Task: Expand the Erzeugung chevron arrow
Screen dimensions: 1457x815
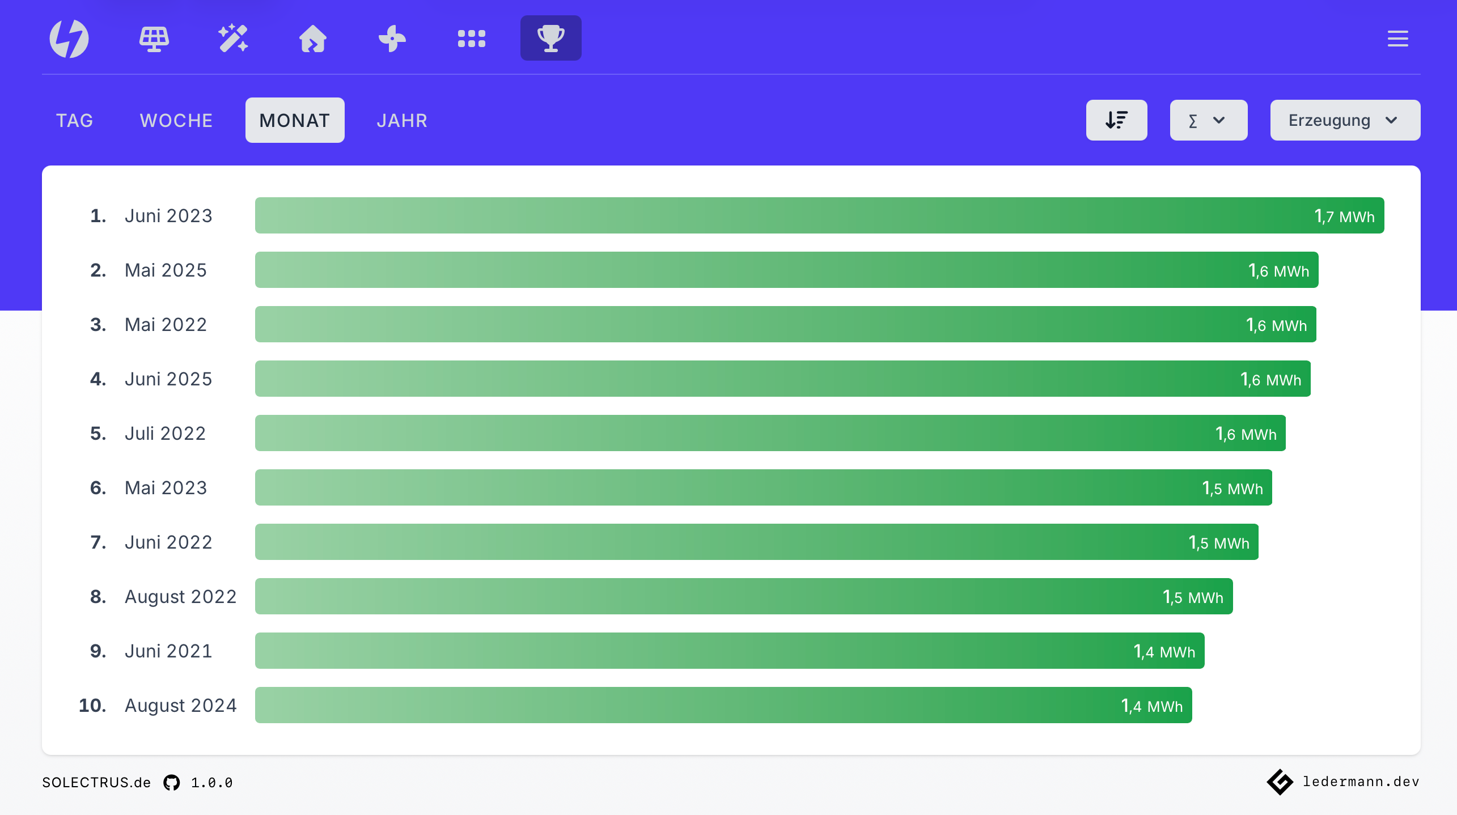Action: [x=1392, y=120]
